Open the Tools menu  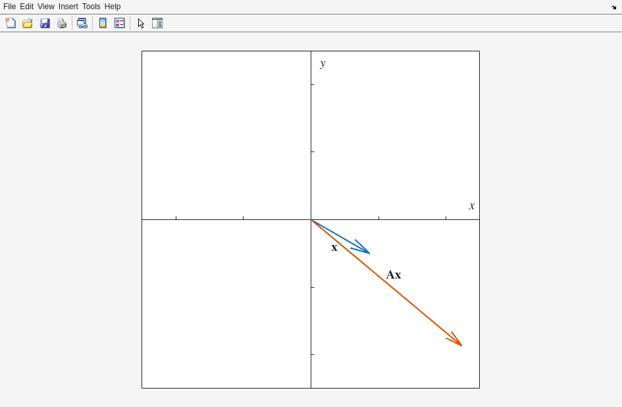point(91,7)
